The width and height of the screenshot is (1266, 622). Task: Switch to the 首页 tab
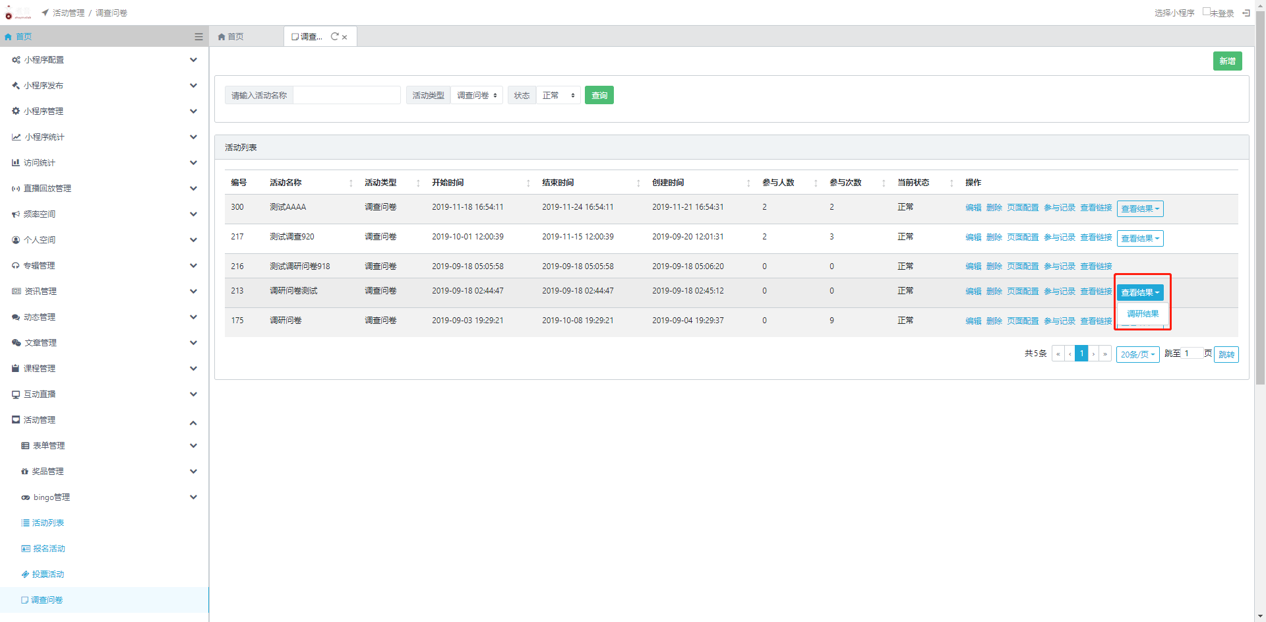[x=231, y=37]
